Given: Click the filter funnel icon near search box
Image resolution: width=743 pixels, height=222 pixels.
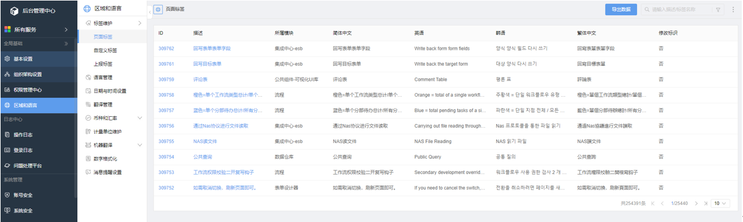Looking at the screenshot, I should pos(719,10).
